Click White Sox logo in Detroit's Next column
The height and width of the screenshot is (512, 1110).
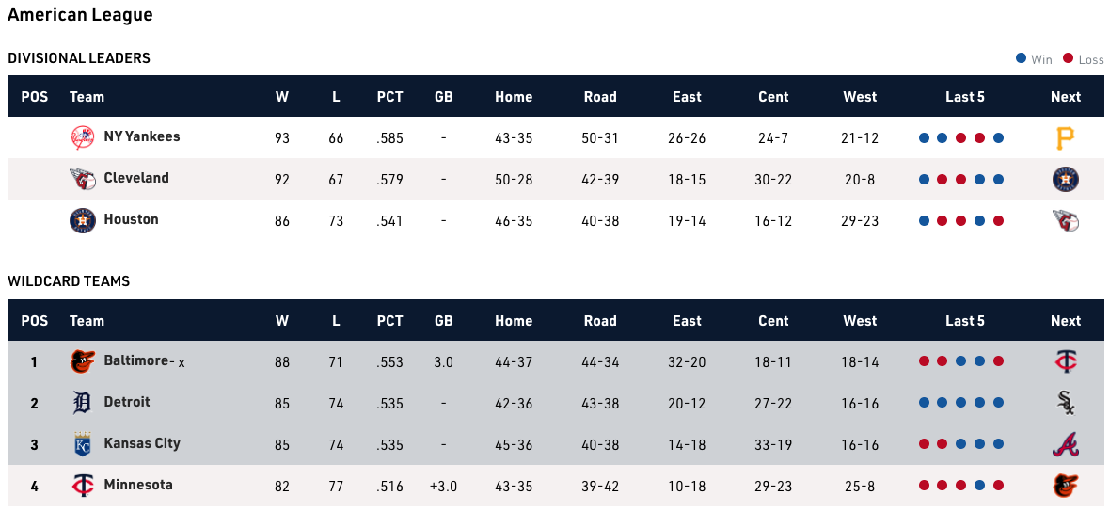[x=1065, y=403]
